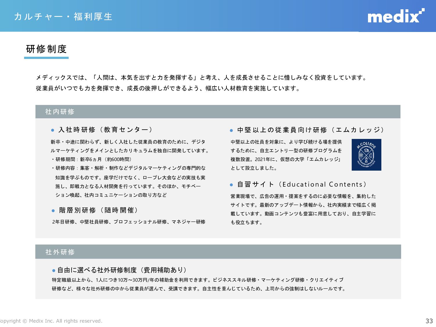Click the medix logo in header
Viewport: 436px width, 327px height.
coord(396,16)
